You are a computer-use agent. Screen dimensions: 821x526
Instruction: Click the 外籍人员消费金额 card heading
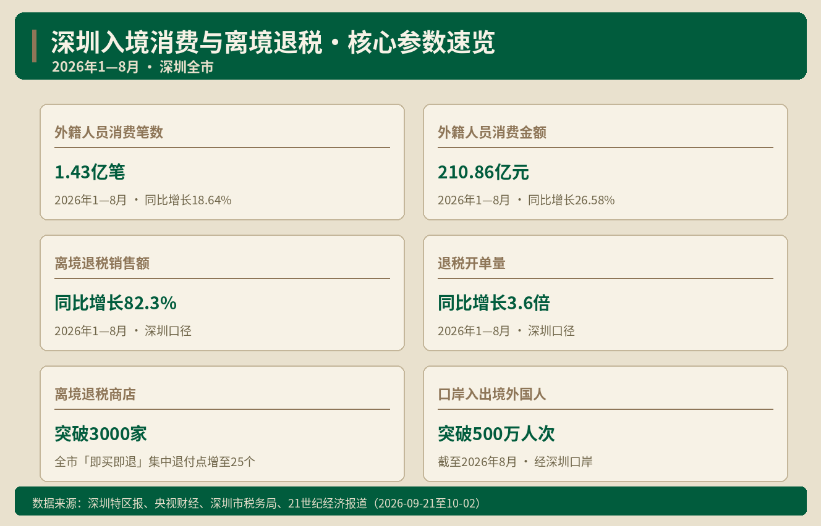[492, 132]
